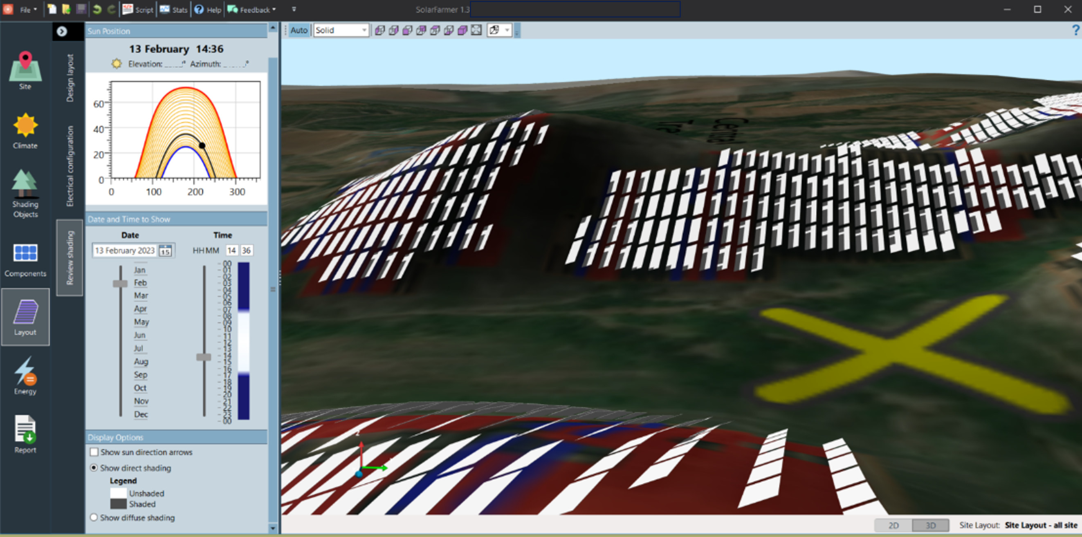This screenshot has width=1082, height=537.
Task: Click the zoom-to-fit view icon
Action: [476, 30]
